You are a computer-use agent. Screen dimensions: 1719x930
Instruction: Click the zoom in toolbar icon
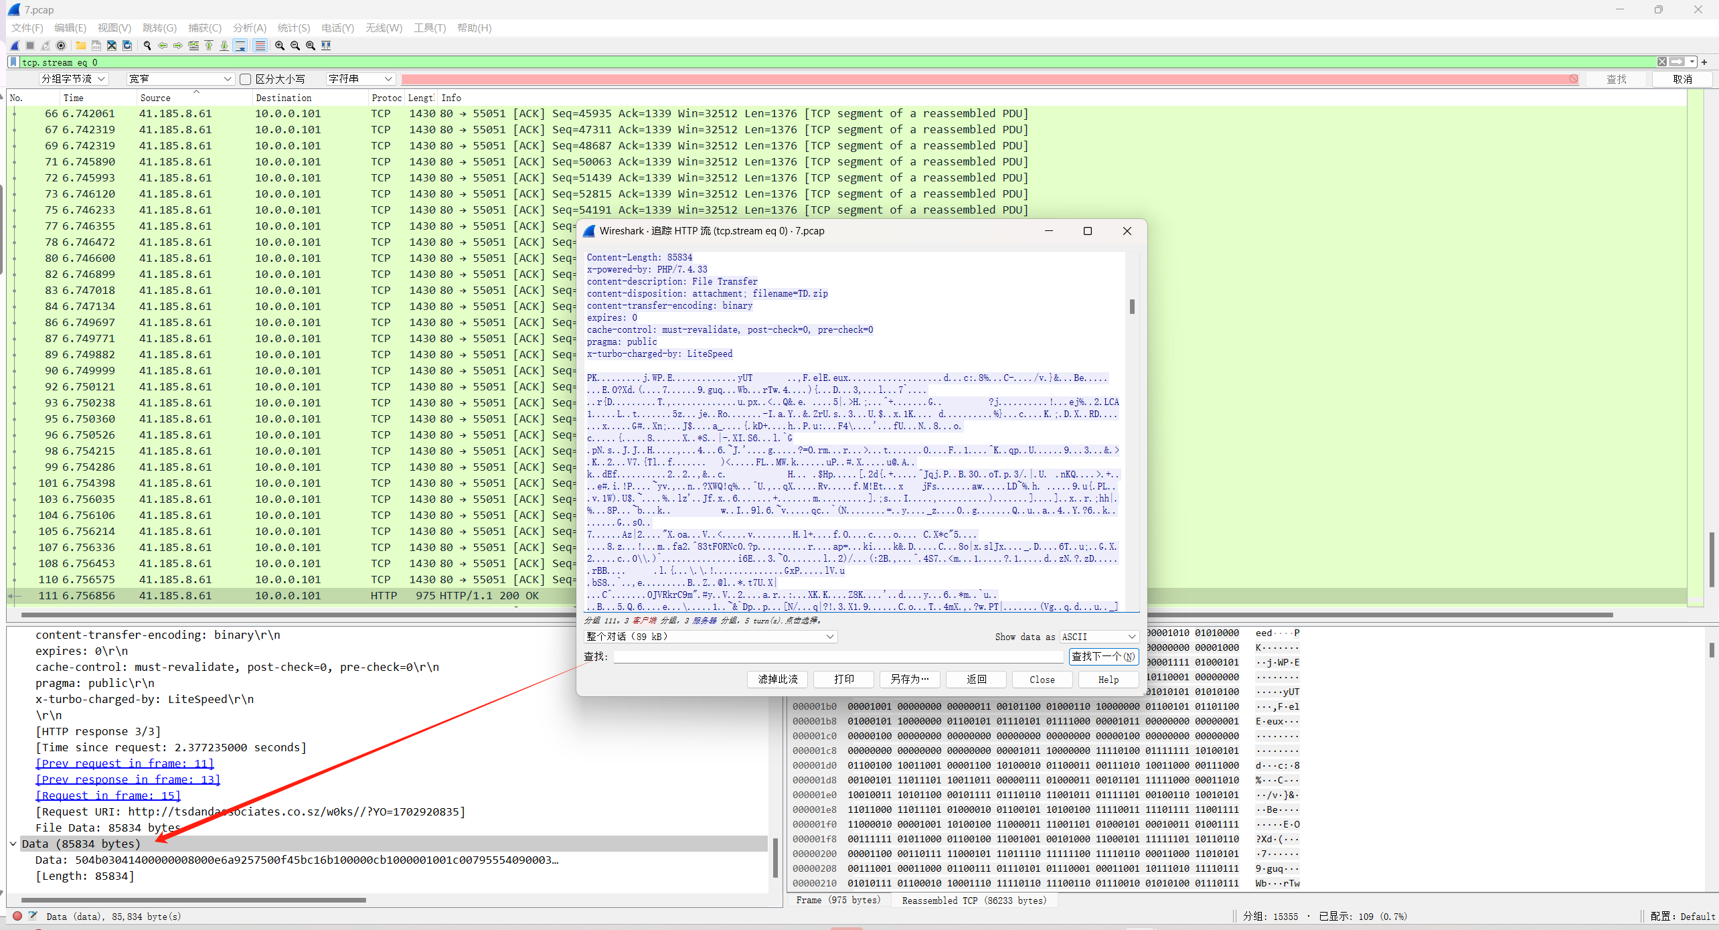click(x=280, y=46)
